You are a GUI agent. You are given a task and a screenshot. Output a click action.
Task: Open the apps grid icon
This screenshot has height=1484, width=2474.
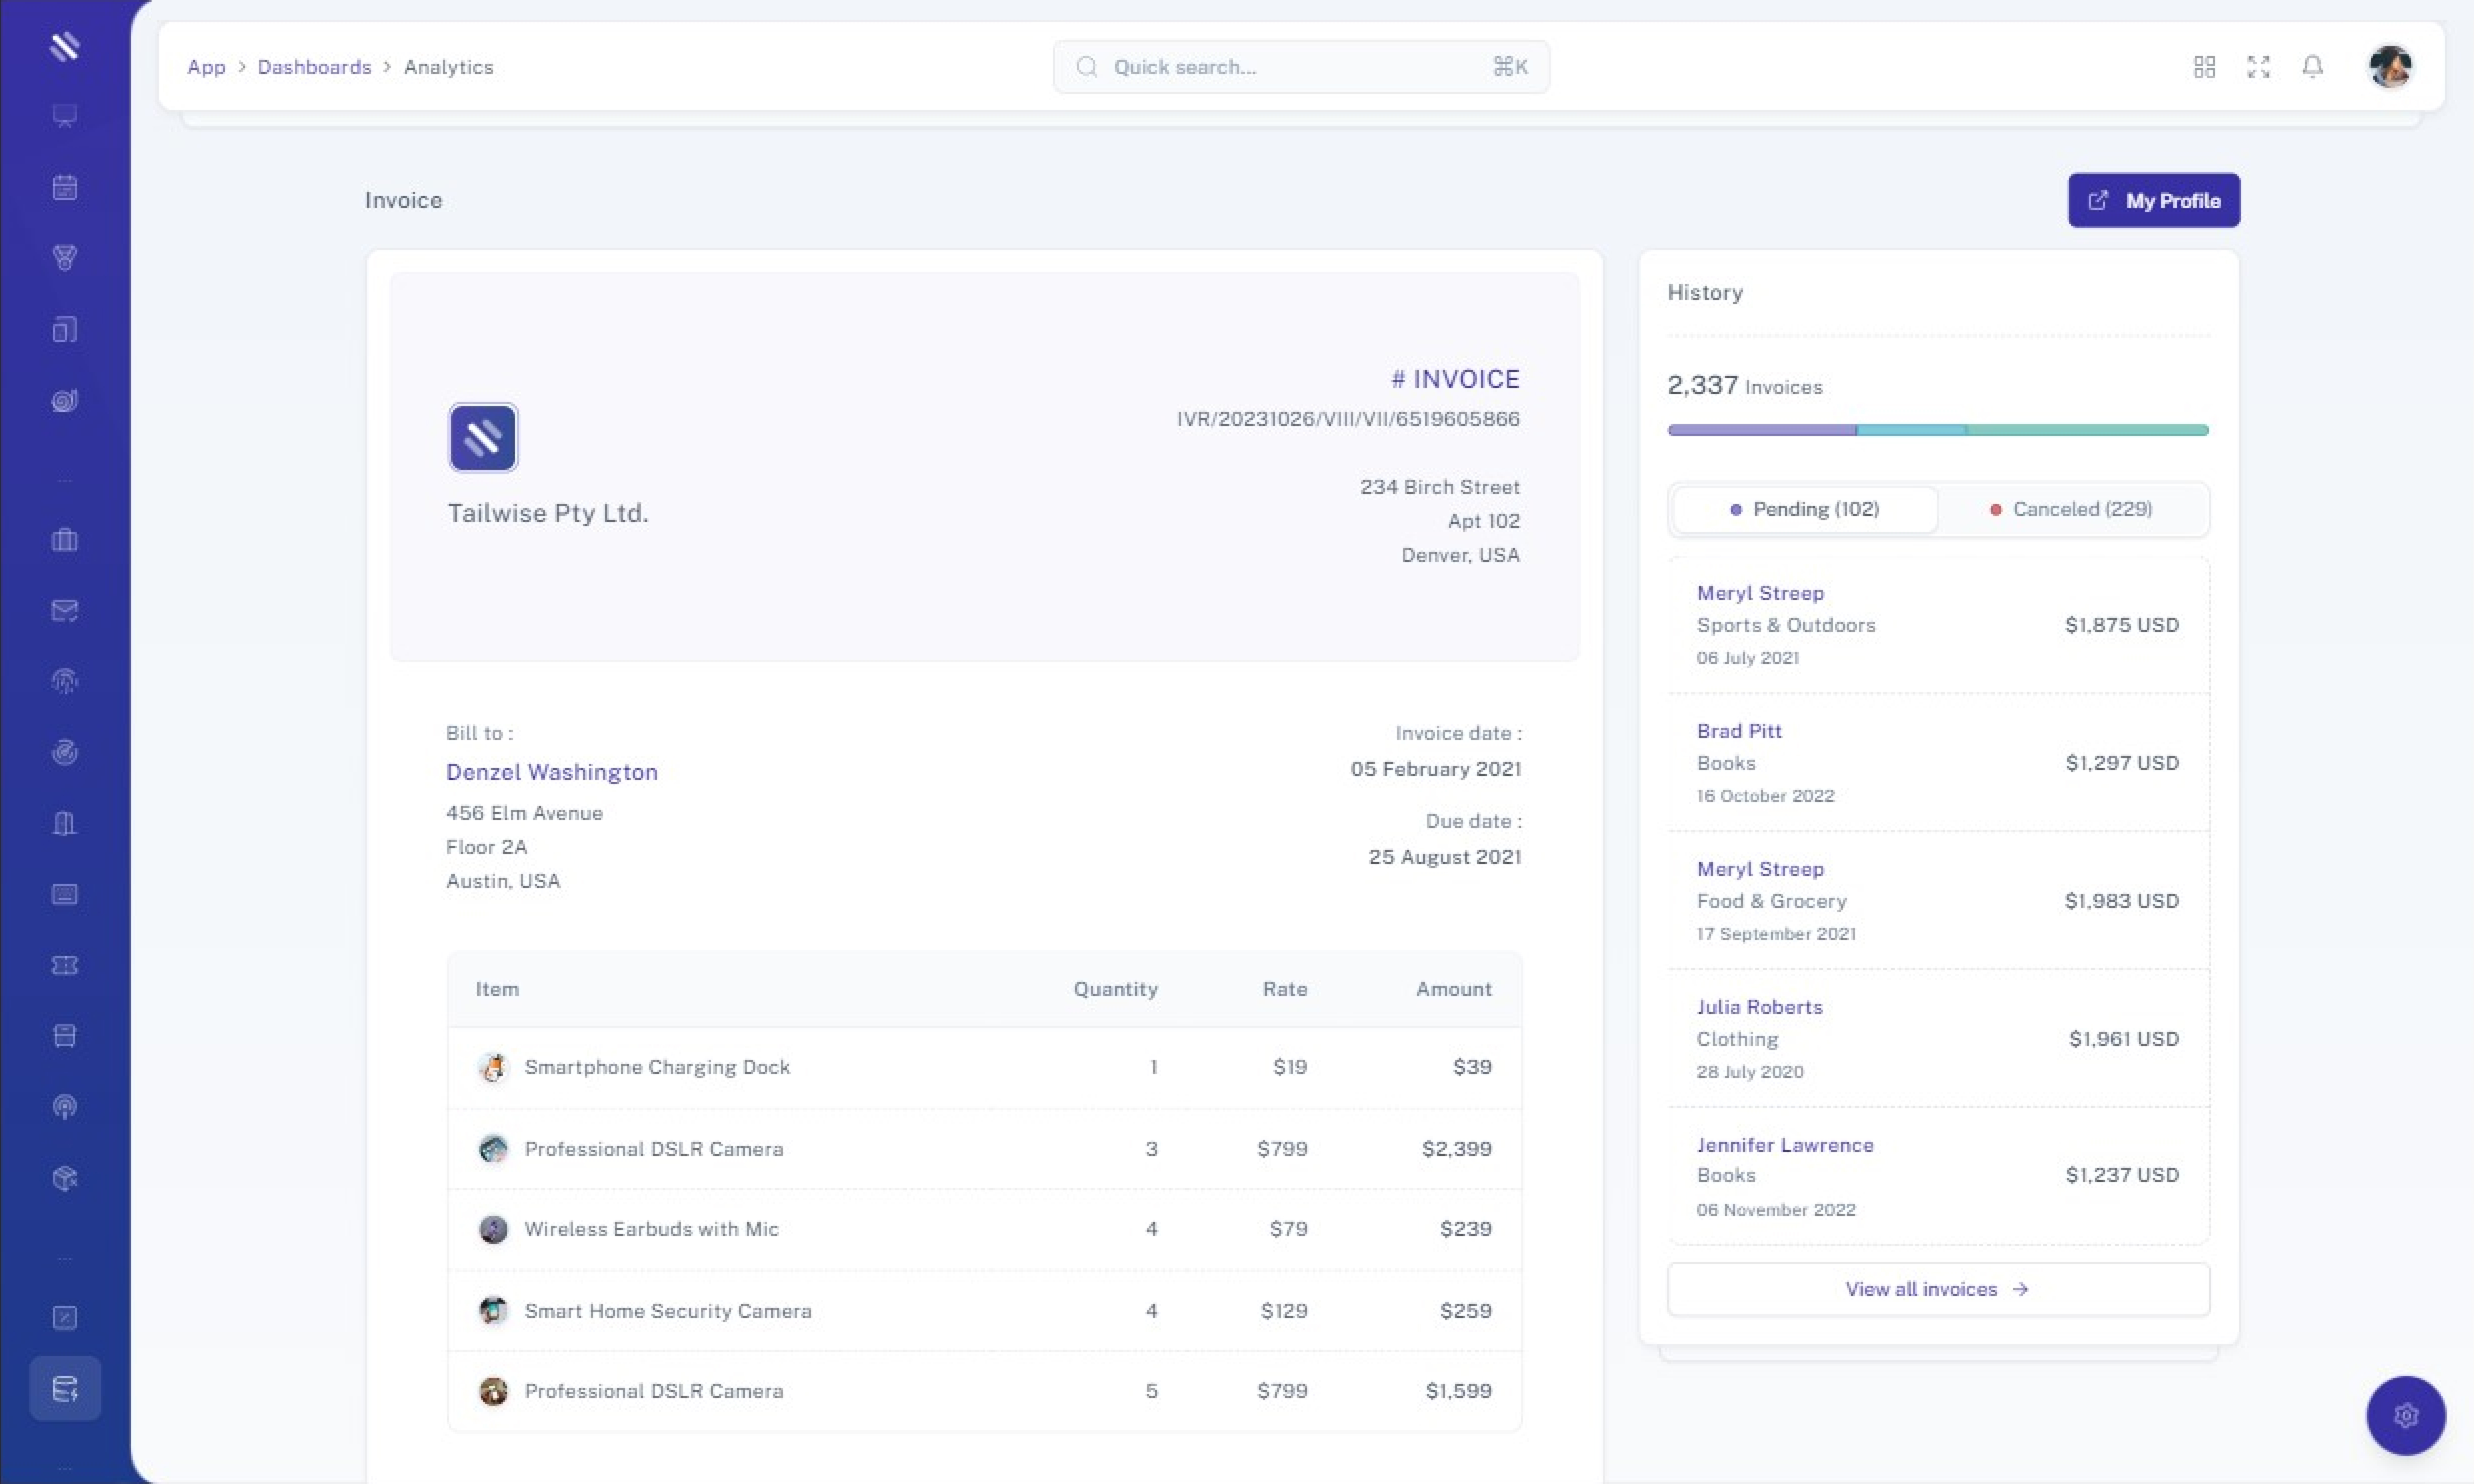2204,67
